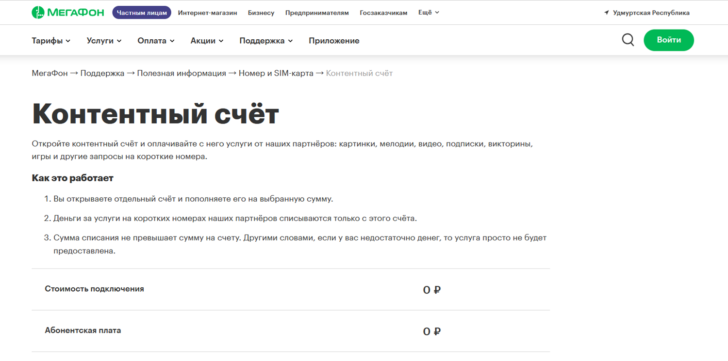Click the green Войти button
This screenshot has height=361, width=728.
click(x=669, y=40)
